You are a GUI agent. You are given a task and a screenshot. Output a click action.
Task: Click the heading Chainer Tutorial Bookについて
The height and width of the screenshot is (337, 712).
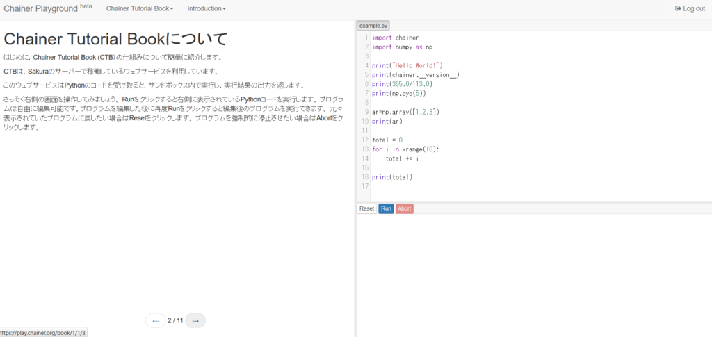tap(115, 39)
